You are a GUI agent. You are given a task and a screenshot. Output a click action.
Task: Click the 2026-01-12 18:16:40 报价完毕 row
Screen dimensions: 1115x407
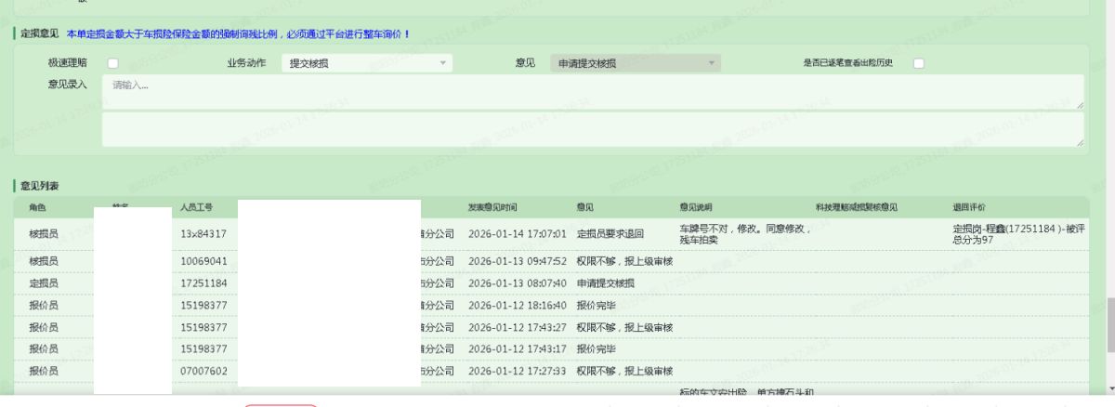tap(517, 305)
